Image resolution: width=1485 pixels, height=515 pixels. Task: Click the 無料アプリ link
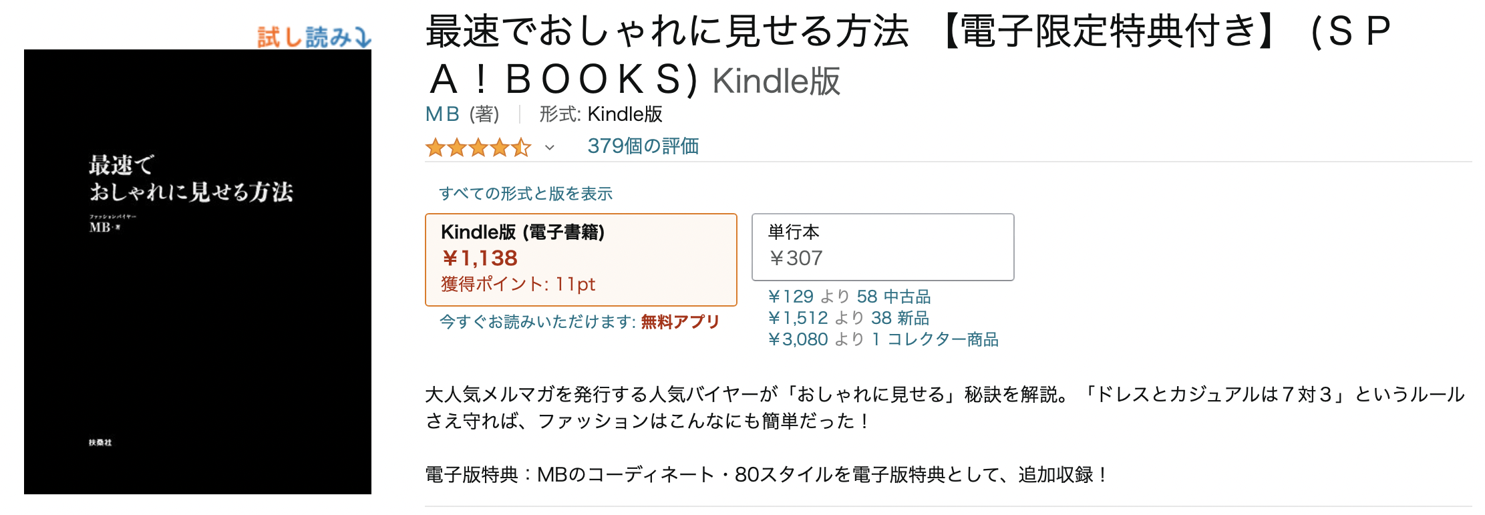[x=679, y=322]
